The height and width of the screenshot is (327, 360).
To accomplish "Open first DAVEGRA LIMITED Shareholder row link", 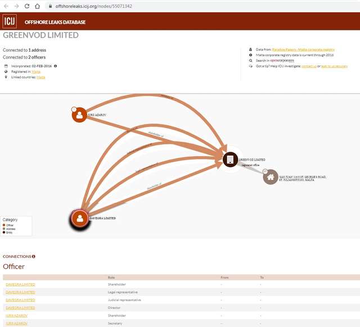I will (x=20, y=284).
